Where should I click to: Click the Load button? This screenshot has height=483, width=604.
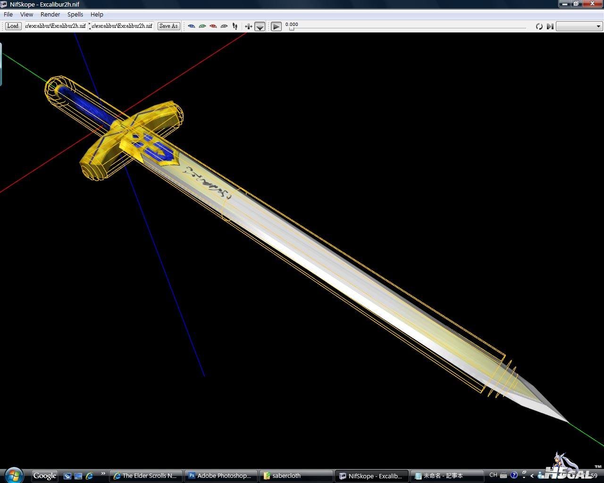[13, 26]
